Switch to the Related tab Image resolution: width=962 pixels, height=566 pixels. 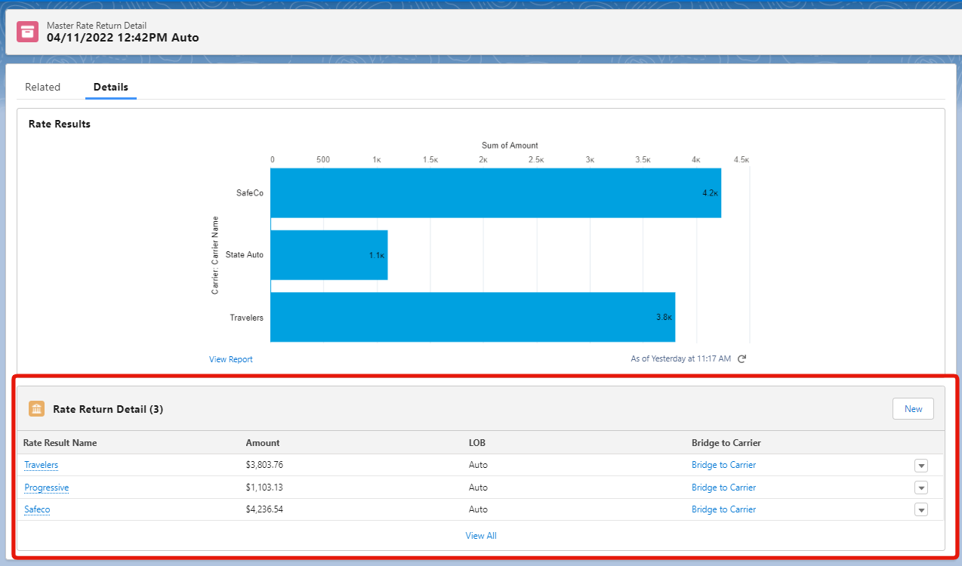(42, 87)
